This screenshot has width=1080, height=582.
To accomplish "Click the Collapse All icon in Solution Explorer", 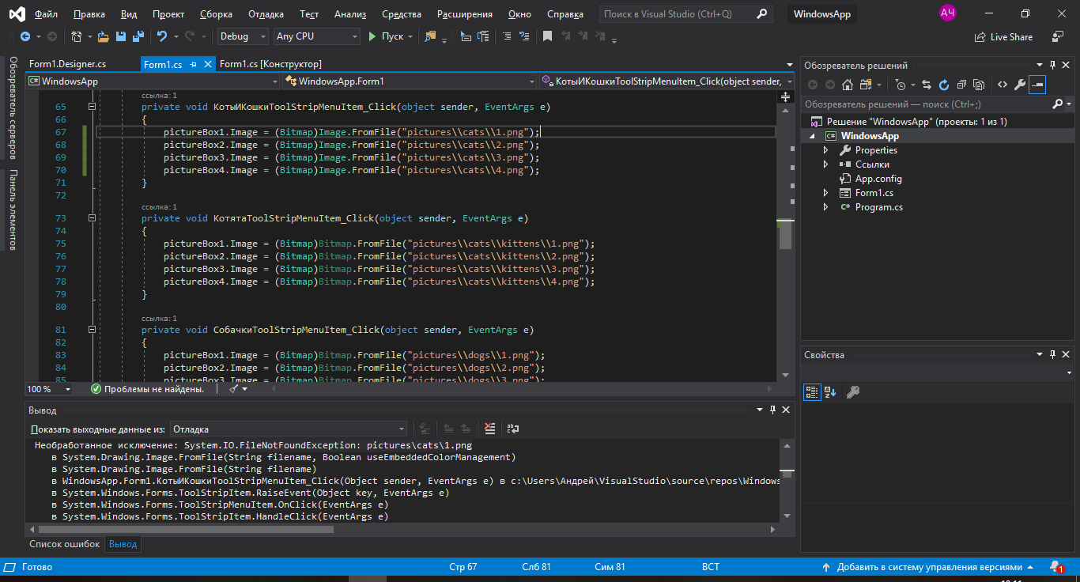I will pyautogui.click(x=961, y=85).
